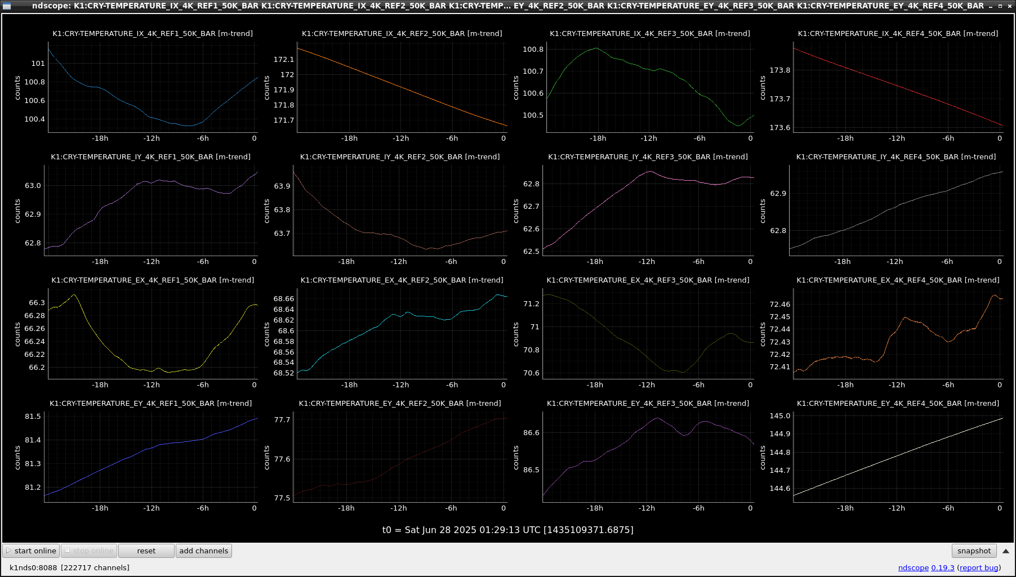
Task: Open the ndscope link
Action: [x=913, y=567]
